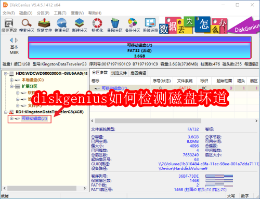
Task: Switch to the Partition Parameters (分区参数) tab
Action: click(x=100, y=73)
